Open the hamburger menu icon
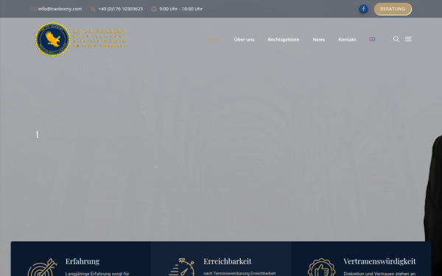 408,39
